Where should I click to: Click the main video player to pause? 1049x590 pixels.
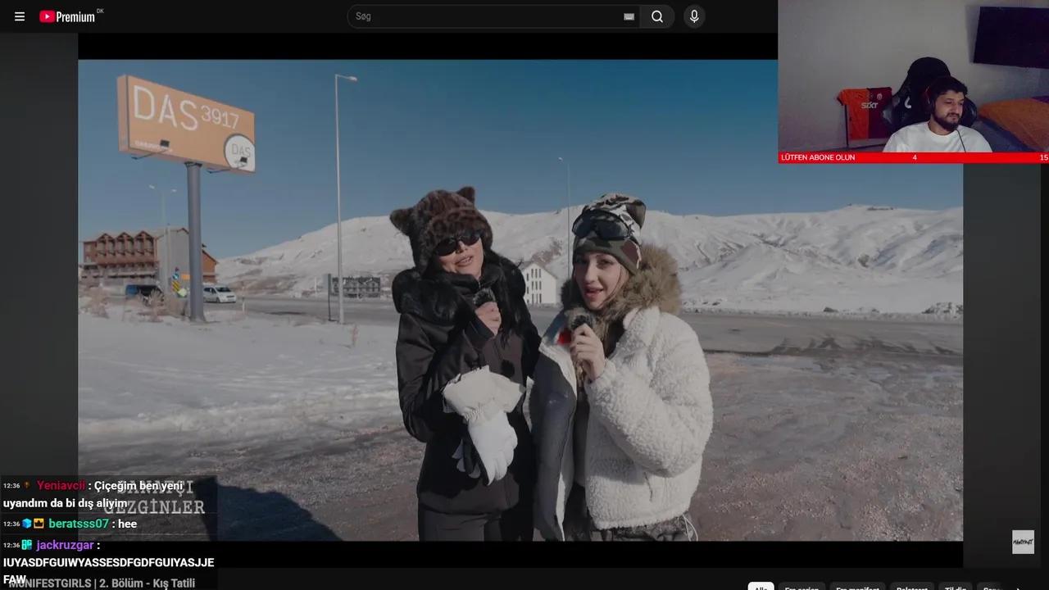click(x=520, y=300)
